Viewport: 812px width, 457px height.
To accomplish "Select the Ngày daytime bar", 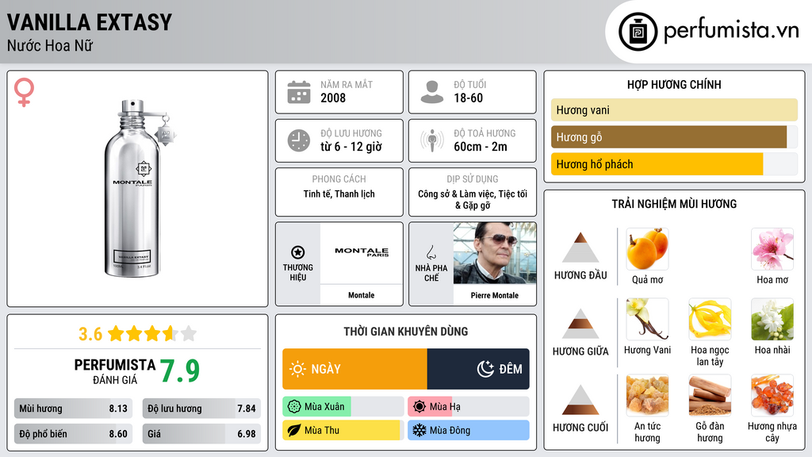I will coord(354,369).
